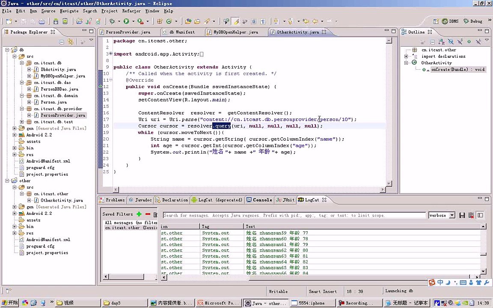Screen dimensions: 493x308
Task: Expand import declarations in Outline
Action: (x=406, y=56)
